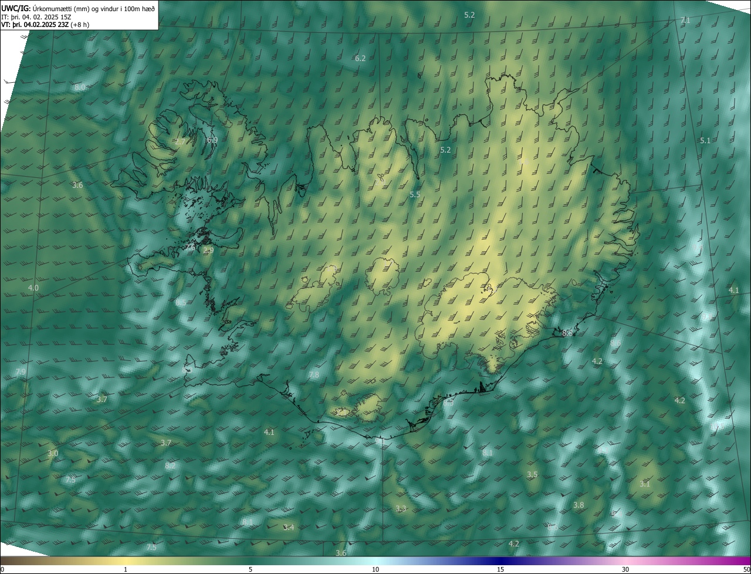Click the 3.5 value label on the map

(x=532, y=474)
